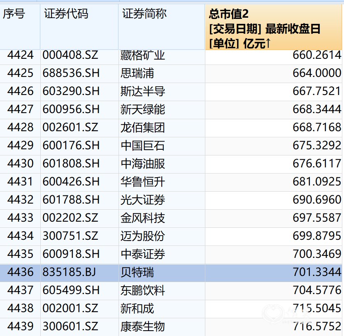The height and width of the screenshot is (336, 344).
Task: Select row number 4430
Action: pos(20,164)
